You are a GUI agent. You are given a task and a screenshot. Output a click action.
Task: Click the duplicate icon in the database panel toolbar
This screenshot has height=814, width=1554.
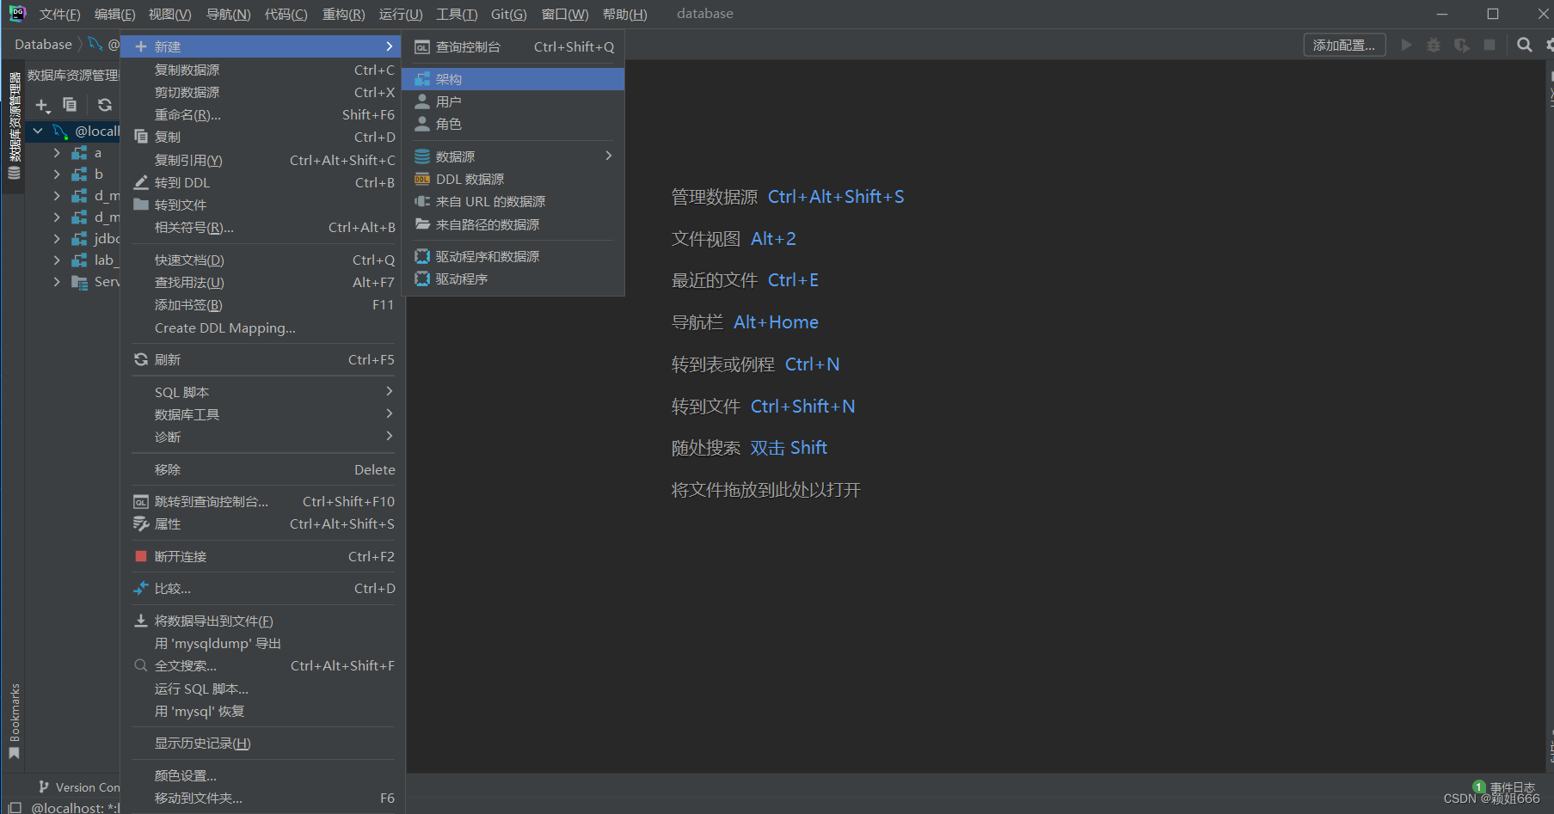point(70,105)
